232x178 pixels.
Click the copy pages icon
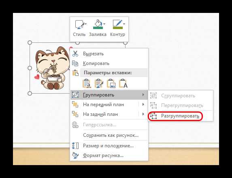point(75,63)
